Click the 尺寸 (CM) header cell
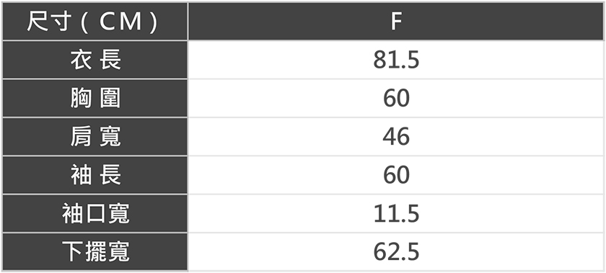 (95, 21)
